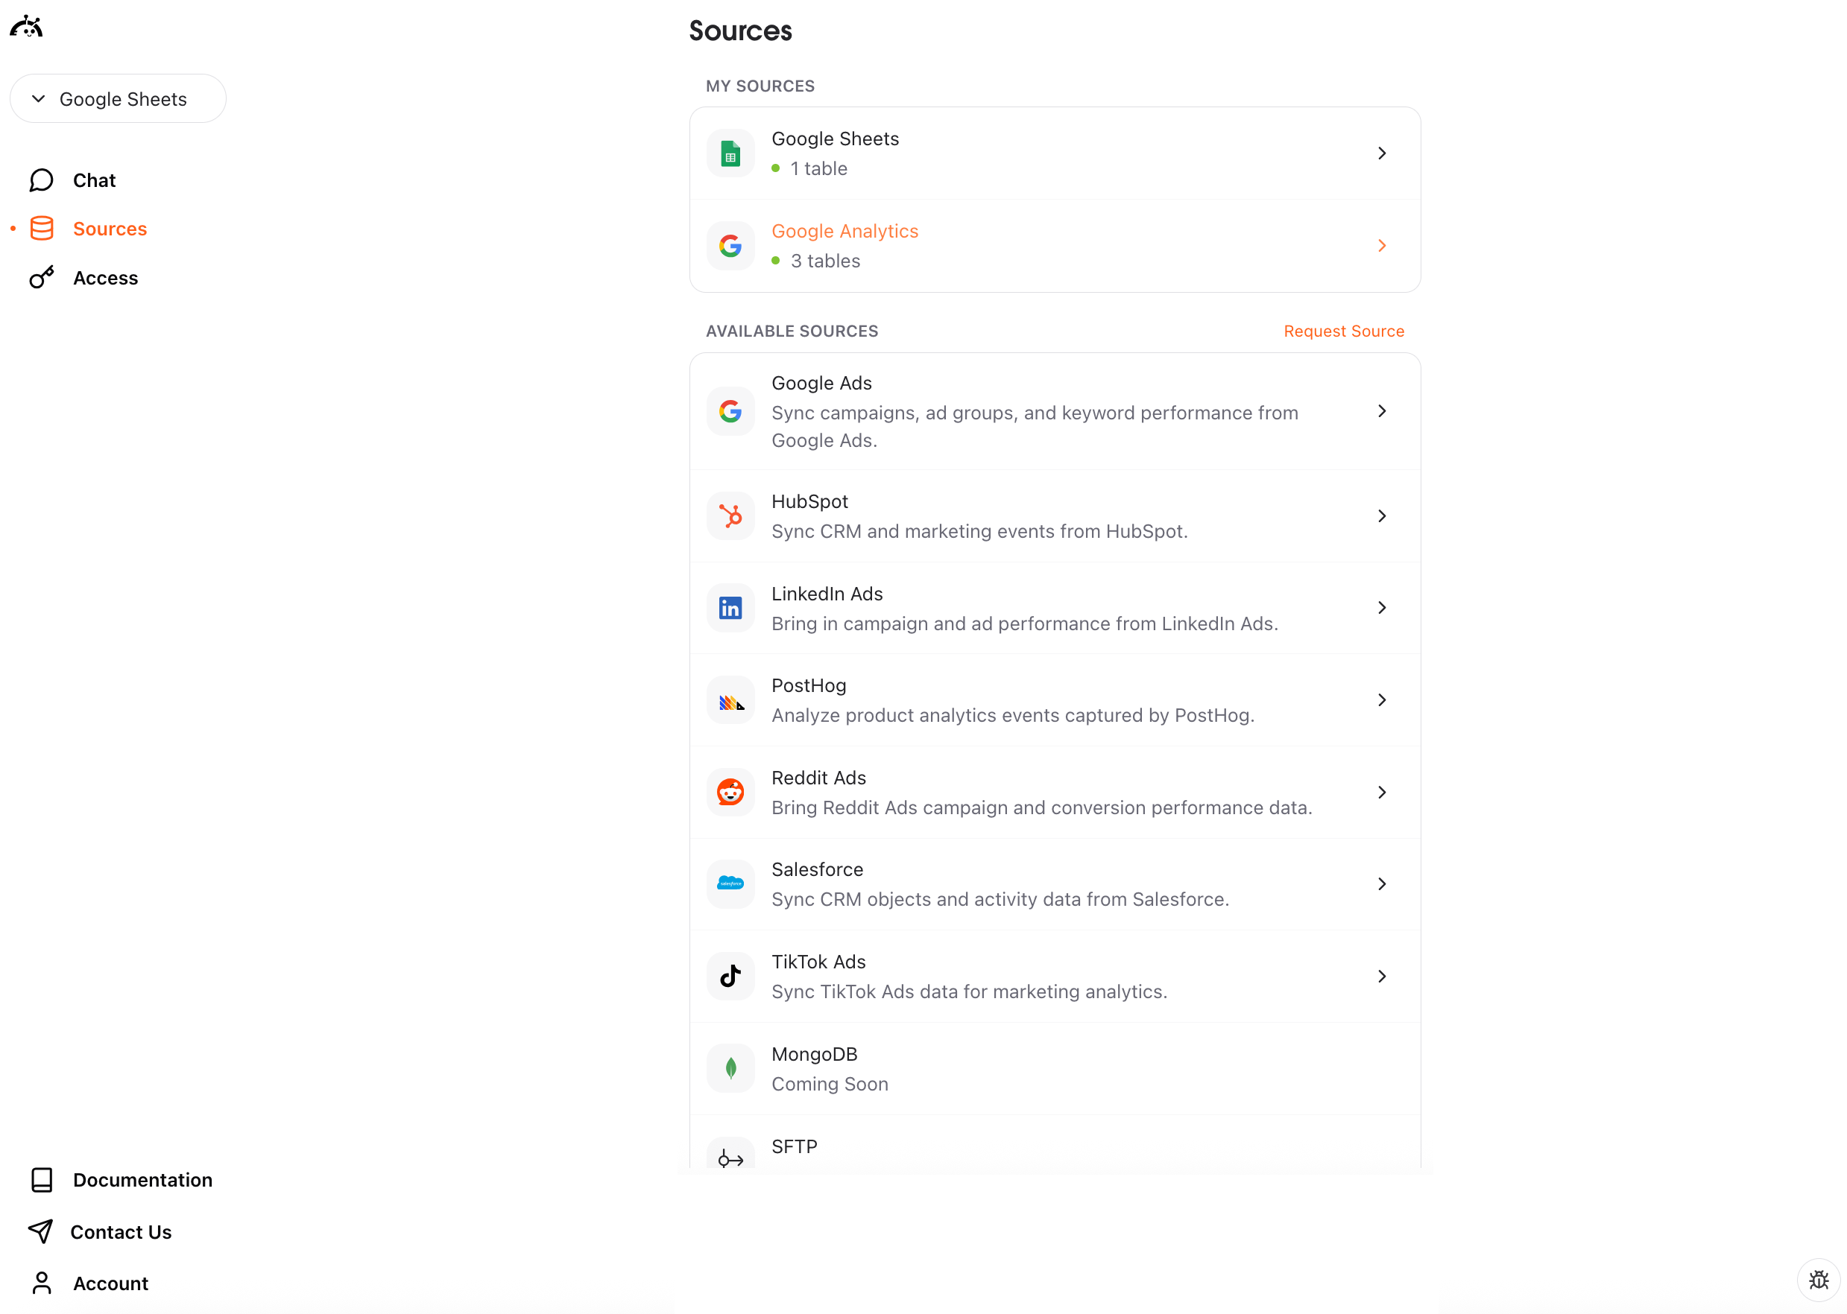Click the Salesforce logo swatch
Image resolution: width=1847 pixels, height=1314 pixels.
730,883
